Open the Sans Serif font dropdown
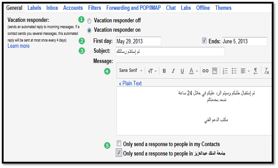Screen dimensions: 278x168 point(131,71)
